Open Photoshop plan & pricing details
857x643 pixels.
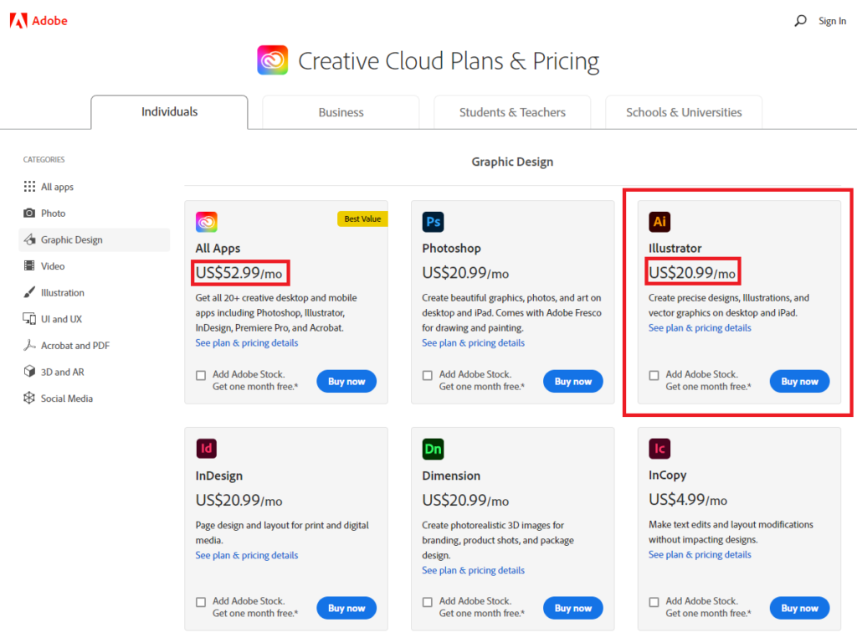474,342
